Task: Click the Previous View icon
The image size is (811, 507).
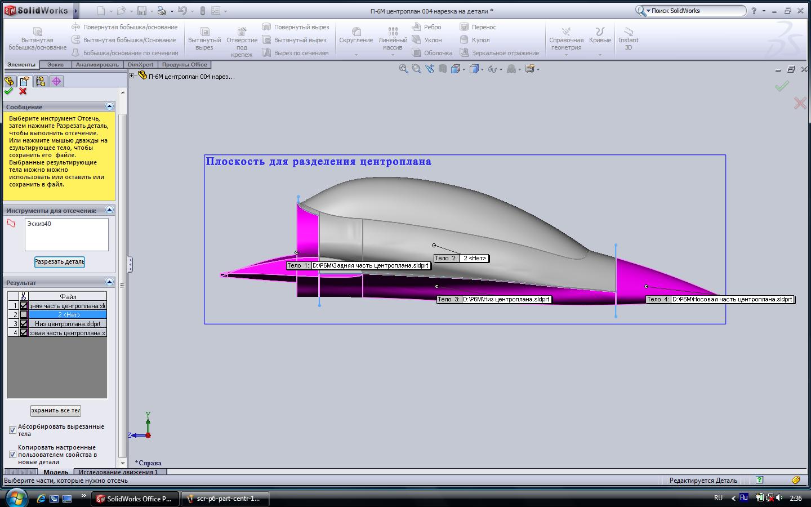Action: (x=430, y=69)
